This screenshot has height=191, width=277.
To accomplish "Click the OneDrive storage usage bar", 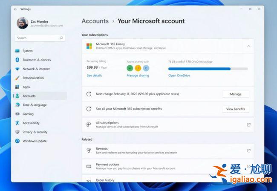I will tap(208, 69).
